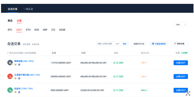Choose the EOS coin tab
Image resolution: width=194 pixels, height=97 pixels.
coord(37,30)
